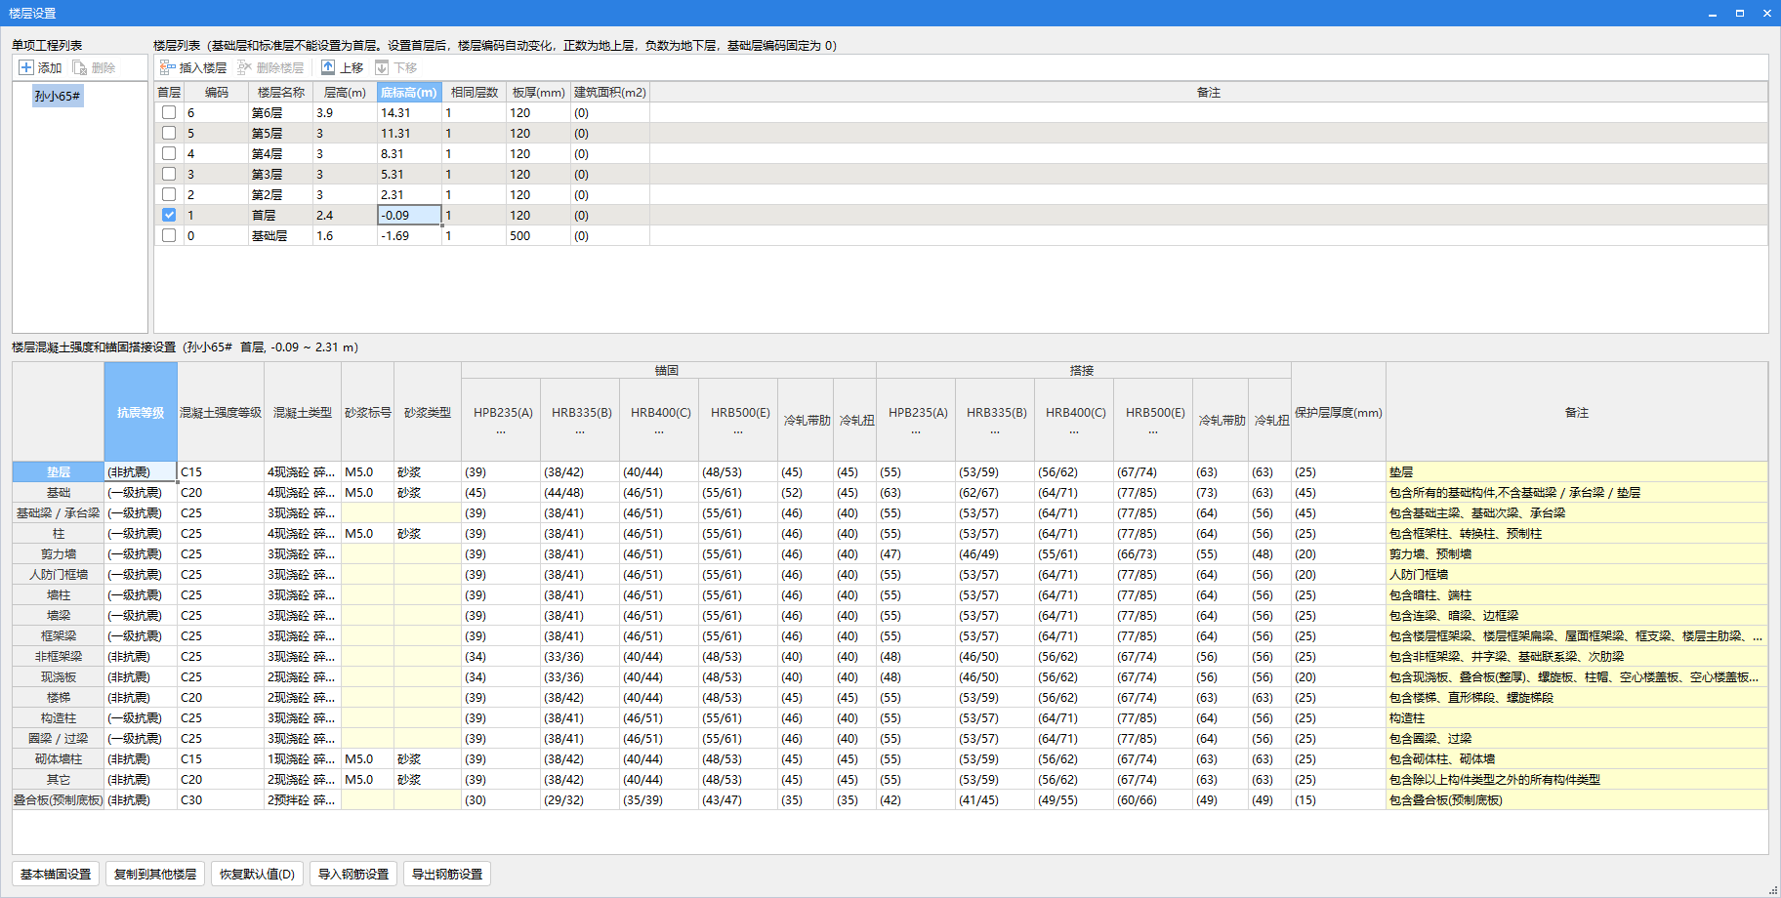Open the HRB400(C) lap column ellipsis

tap(1074, 431)
